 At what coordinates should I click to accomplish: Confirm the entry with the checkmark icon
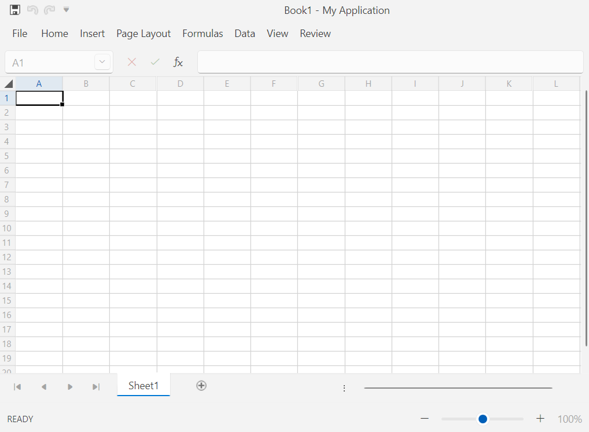click(x=154, y=62)
